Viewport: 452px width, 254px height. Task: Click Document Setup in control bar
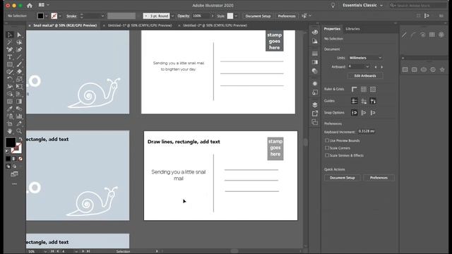(x=258, y=16)
